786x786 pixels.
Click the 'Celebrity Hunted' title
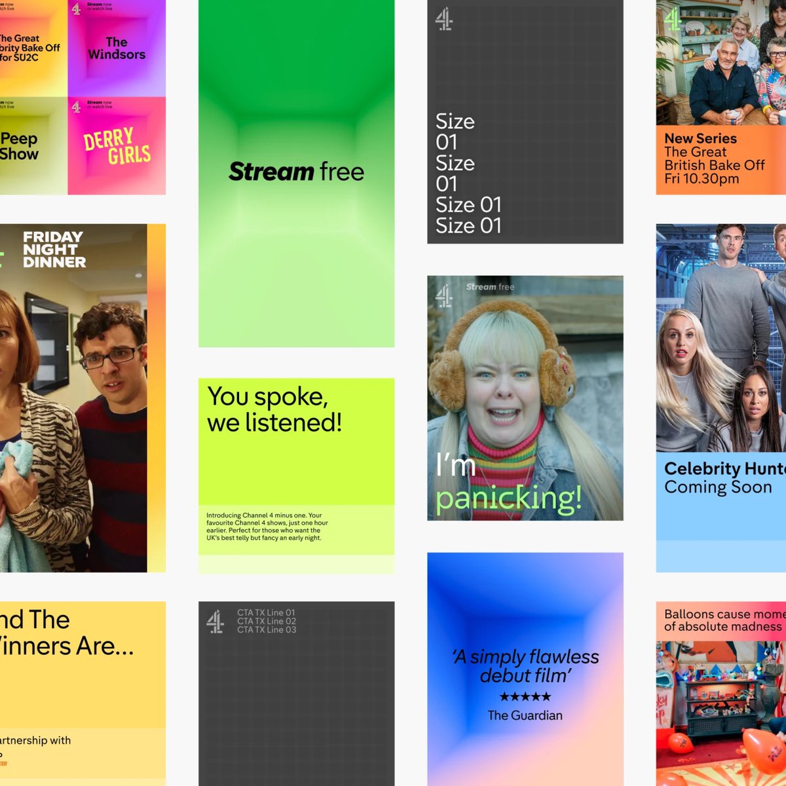725,468
